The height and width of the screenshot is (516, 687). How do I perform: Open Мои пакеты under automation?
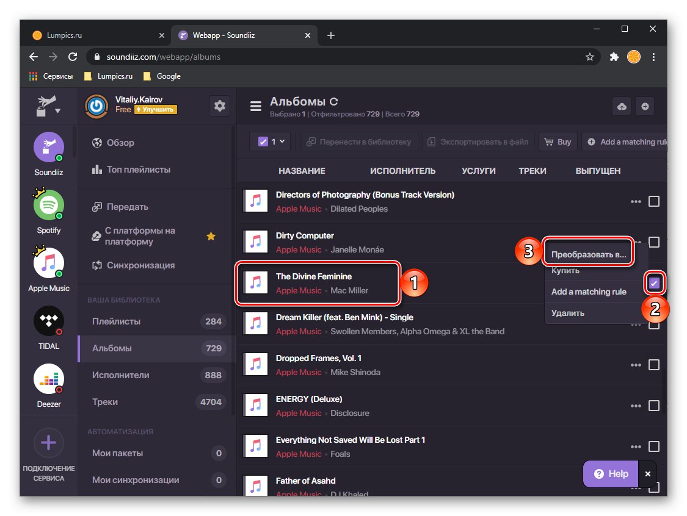157,453
